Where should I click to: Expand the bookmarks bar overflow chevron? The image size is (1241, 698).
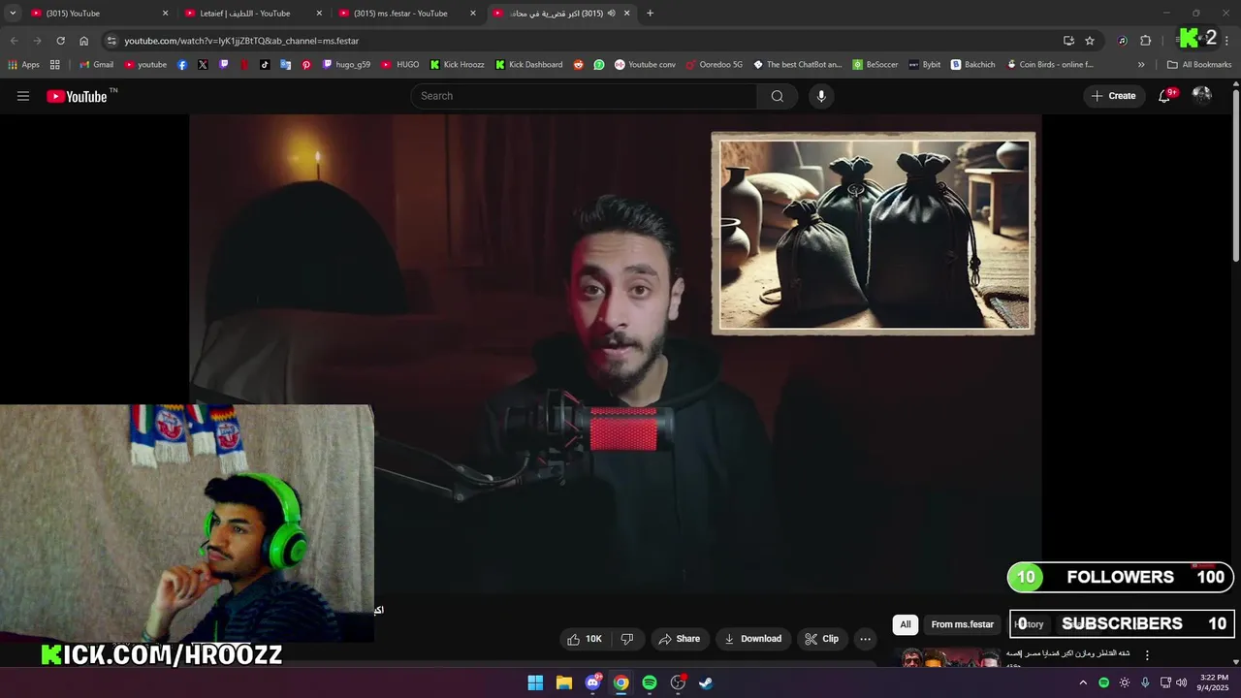(x=1141, y=65)
